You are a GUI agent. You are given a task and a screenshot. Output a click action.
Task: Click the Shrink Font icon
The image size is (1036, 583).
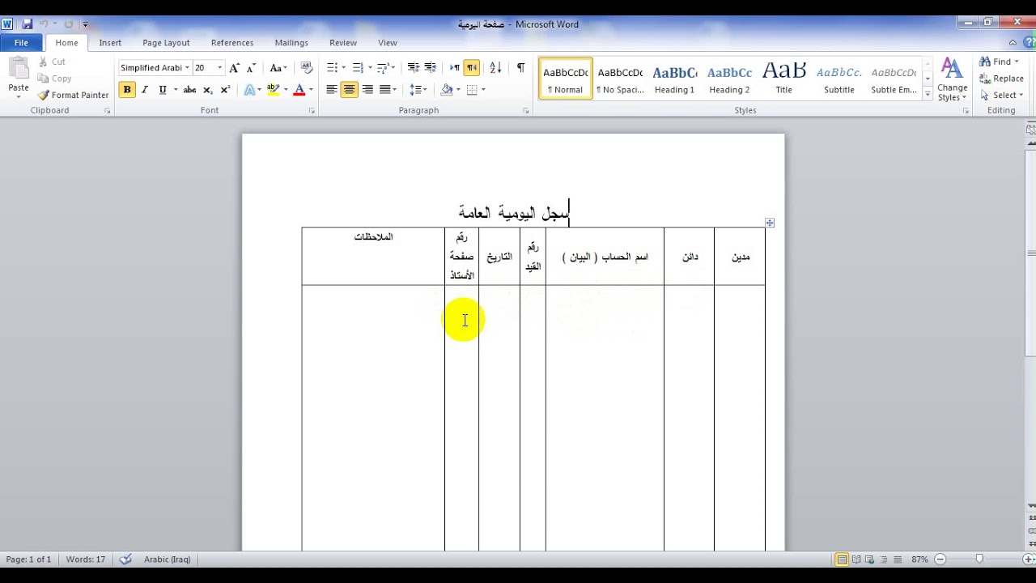tap(251, 68)
